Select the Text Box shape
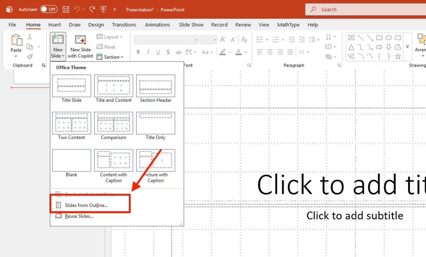426x257 pixels. tap(351, 38)
